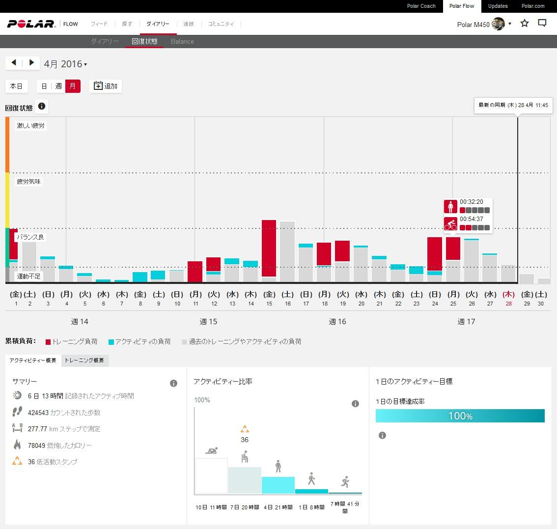Screen dimensions: 557x529
Task: Select 月 (month) view
Action: click(73, 86)
